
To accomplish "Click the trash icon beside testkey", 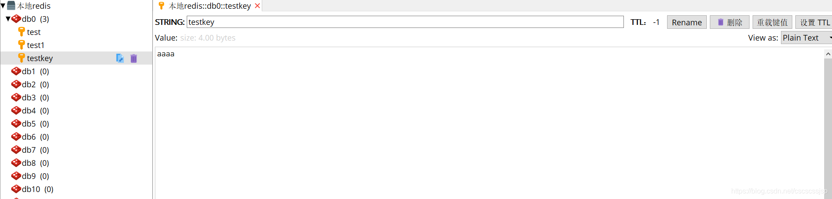I will click(x=134, y=58).
